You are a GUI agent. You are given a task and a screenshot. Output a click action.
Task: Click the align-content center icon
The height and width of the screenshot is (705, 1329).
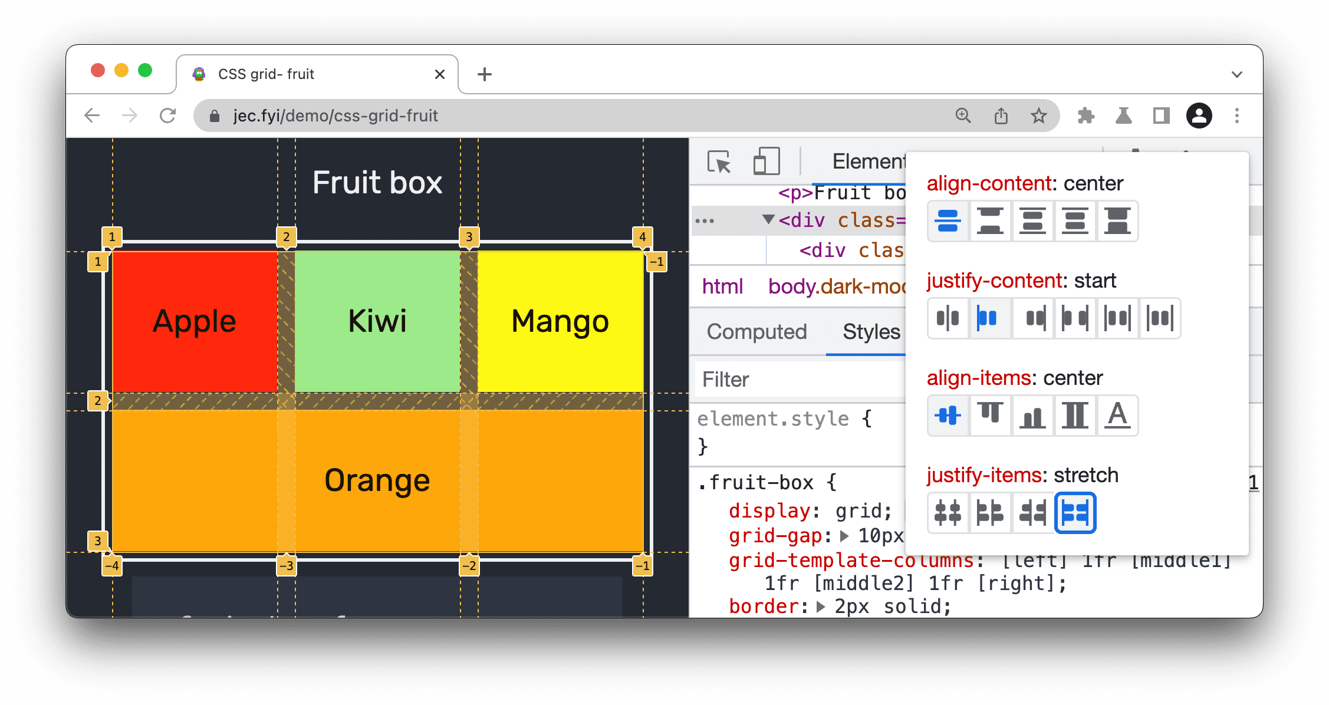(x=949, y=220)
